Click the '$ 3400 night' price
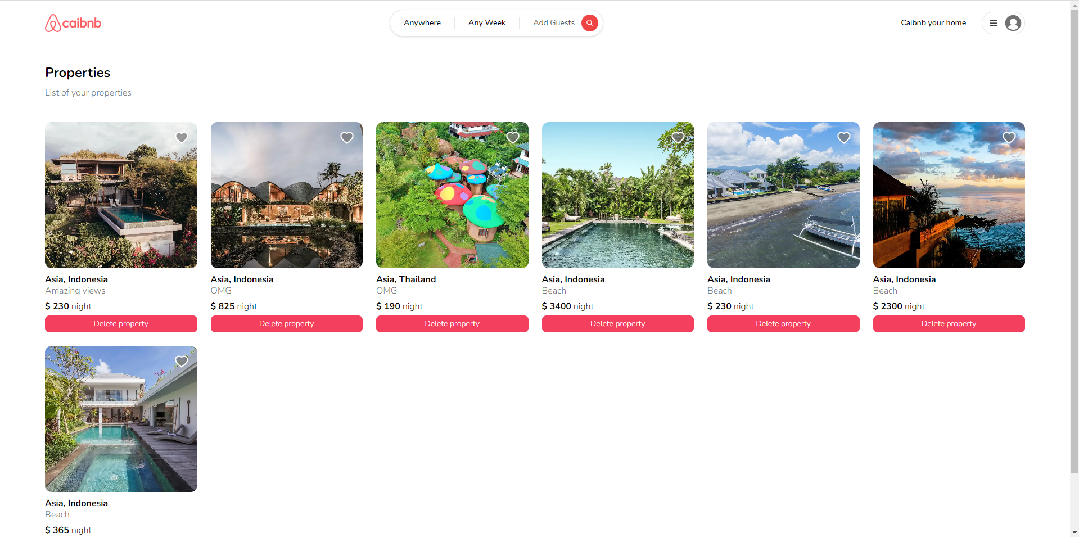This screenshot has height=537, width=1079. pos(568,306)
